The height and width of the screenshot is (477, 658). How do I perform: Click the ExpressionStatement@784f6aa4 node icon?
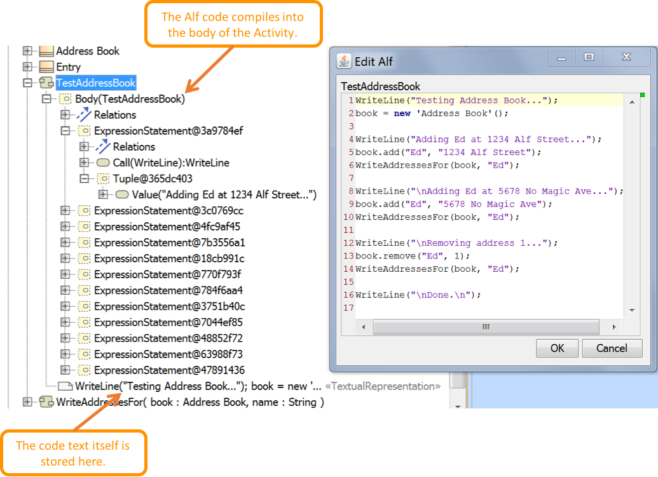coord(84,290)
